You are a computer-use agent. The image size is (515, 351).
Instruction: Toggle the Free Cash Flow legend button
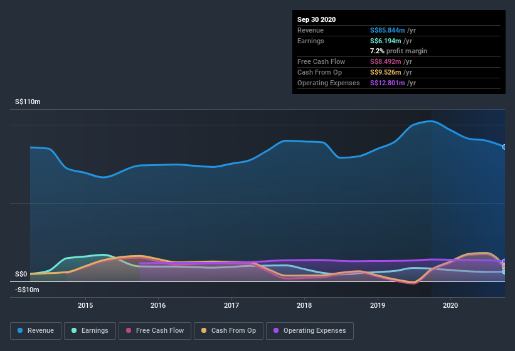(x=155, y=331)
